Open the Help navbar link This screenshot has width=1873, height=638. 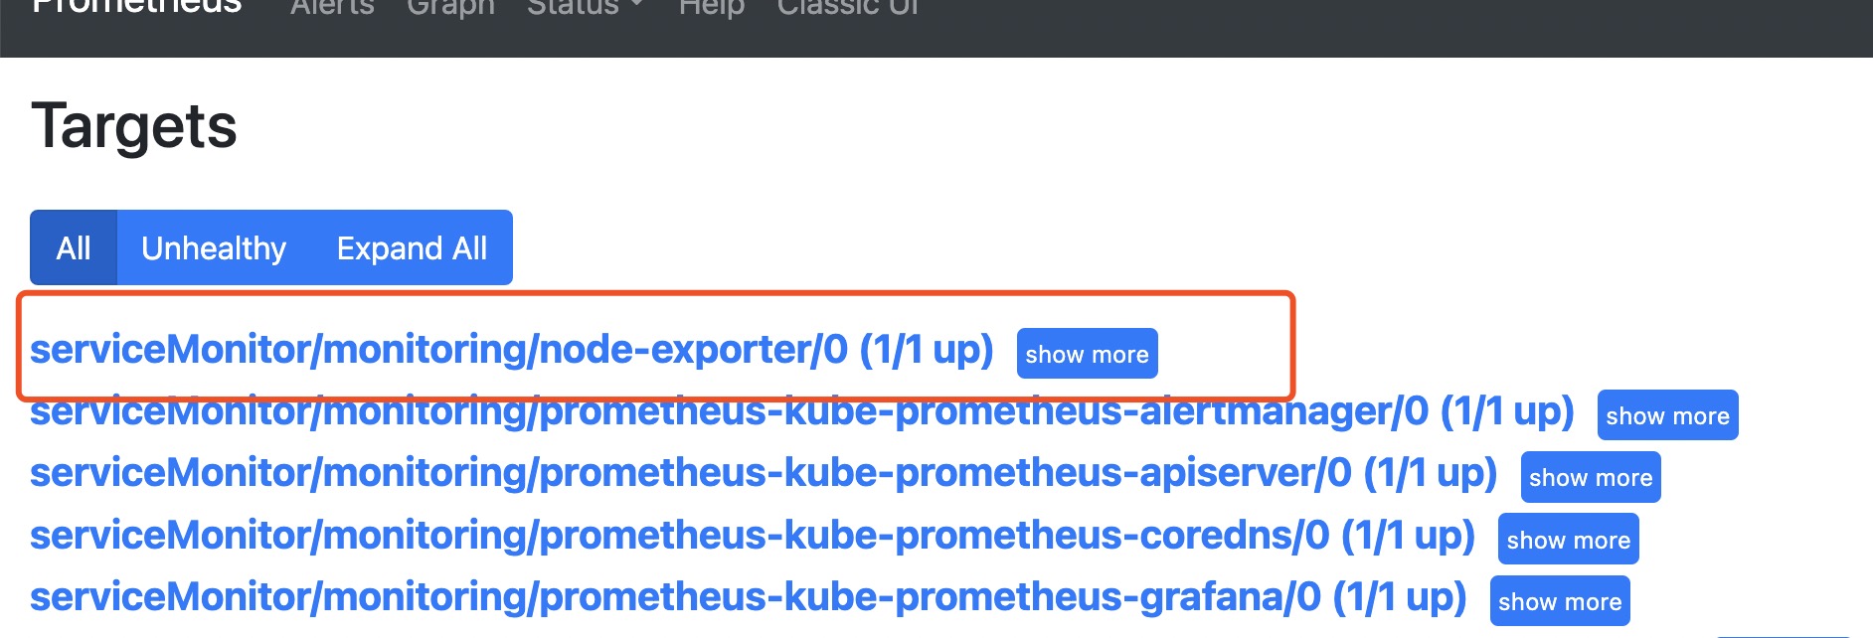(x=711, y=7)
